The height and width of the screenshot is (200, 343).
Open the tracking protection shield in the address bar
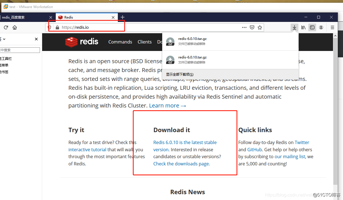50,27
